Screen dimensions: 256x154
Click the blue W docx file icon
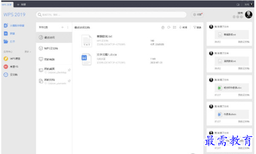pyautogui.click(x=86, y=59)
